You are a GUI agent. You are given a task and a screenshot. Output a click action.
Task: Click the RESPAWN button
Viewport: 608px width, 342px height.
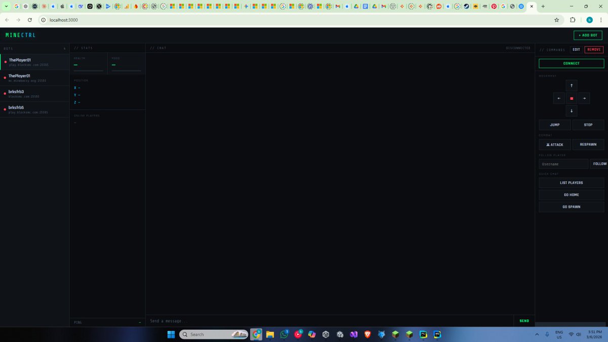tap(588, 144)
